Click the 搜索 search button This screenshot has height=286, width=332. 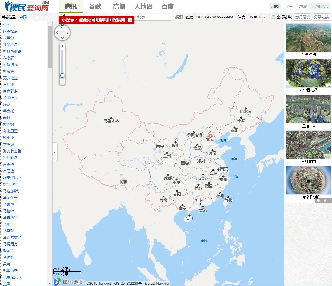[179, 17]
